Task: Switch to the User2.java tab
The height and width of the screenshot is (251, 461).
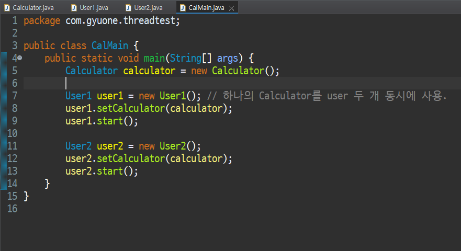Action: [144, 8]
